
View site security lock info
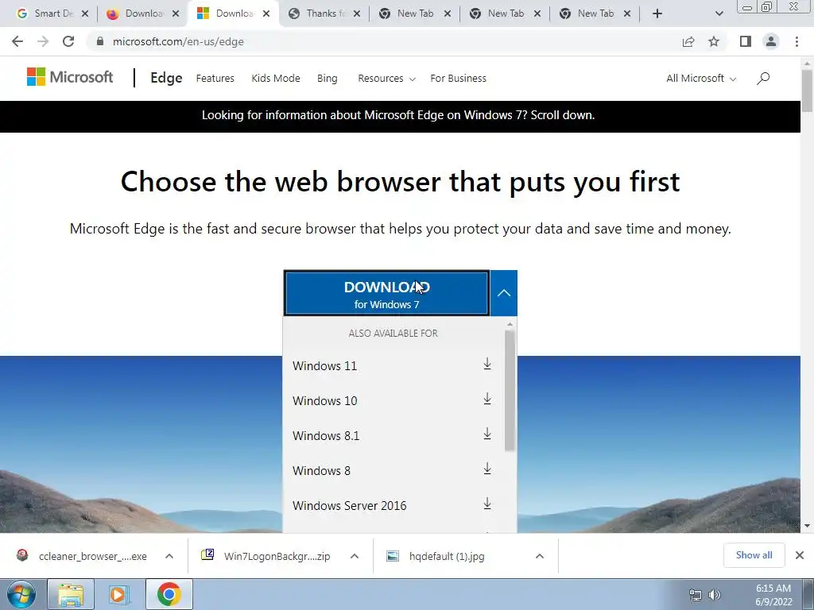tap(100, 41)
